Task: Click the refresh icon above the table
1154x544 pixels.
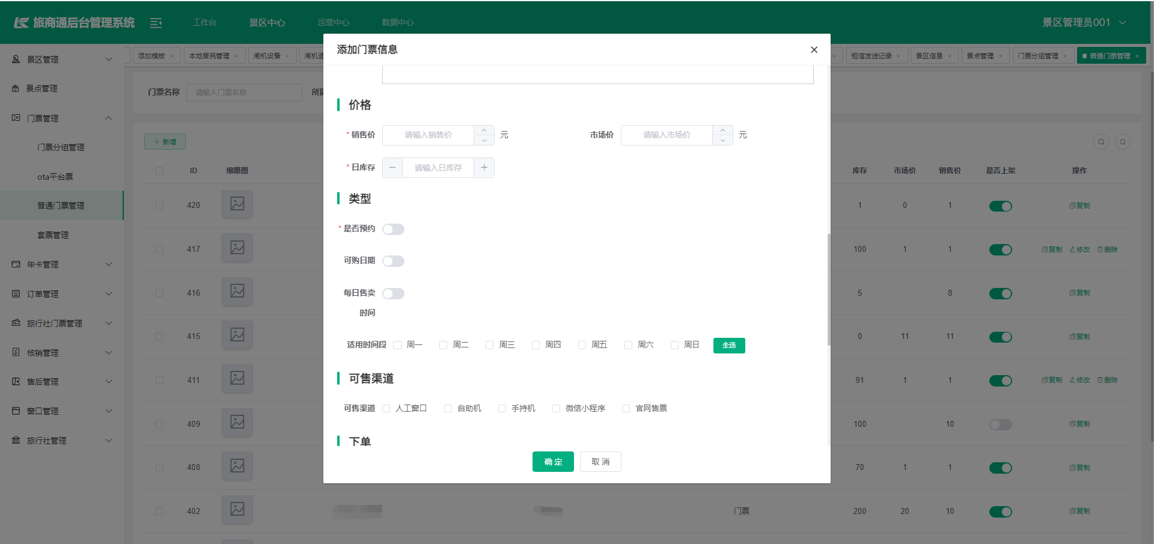Action: (x=1122, y=142)
